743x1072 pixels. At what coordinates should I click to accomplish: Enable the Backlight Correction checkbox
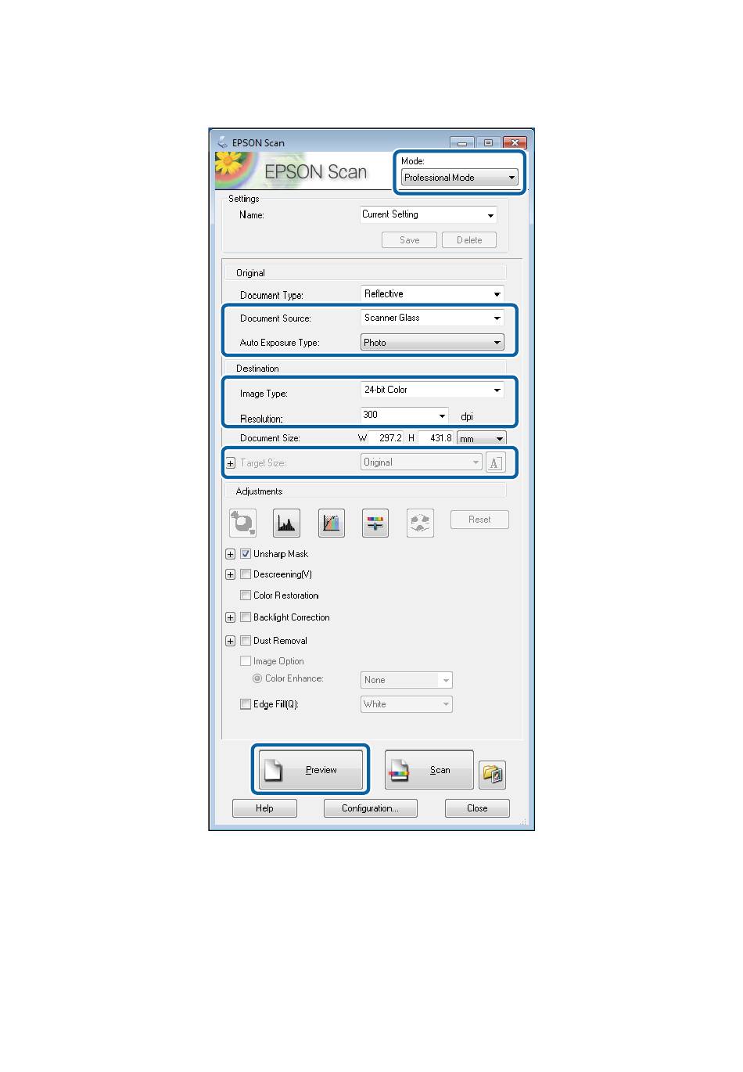tap(246, 617)
